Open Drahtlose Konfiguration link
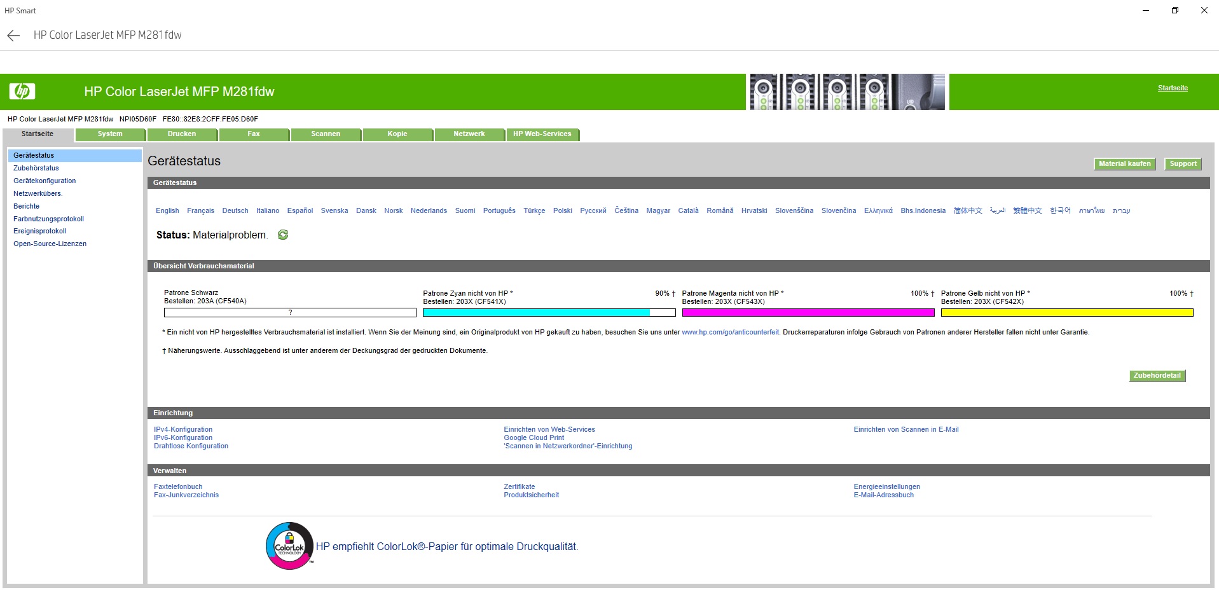1219x599 pixels. pos(191,446)
